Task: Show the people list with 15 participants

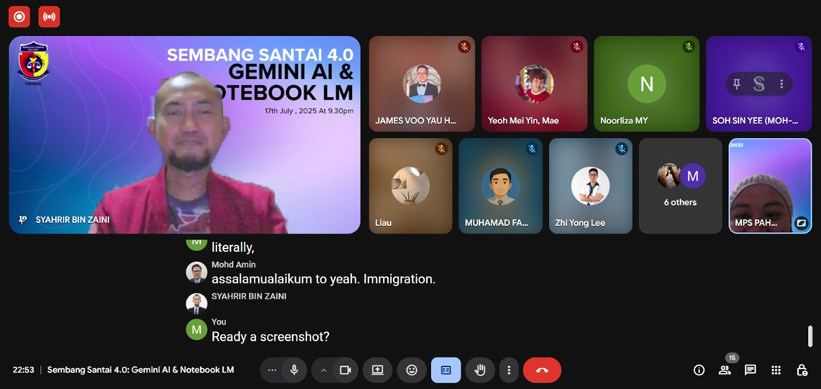Action: click(724, 370)
